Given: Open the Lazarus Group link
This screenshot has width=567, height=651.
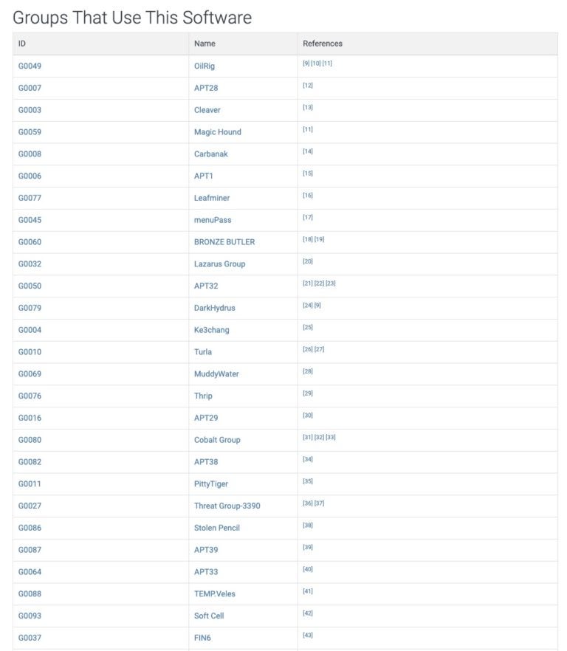Looking at the screenshot, I should point(219,263).
